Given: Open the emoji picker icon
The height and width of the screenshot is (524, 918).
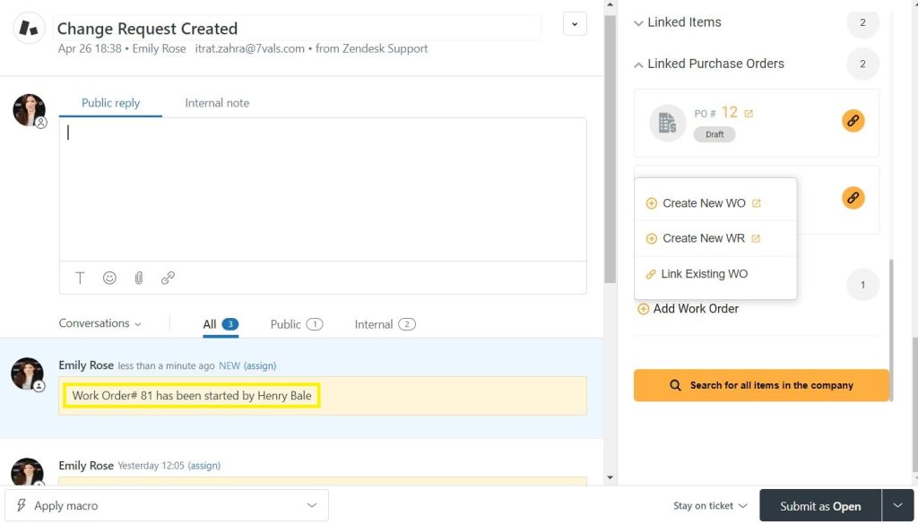Looking at the screenshot, I should [x=109, y=278].
